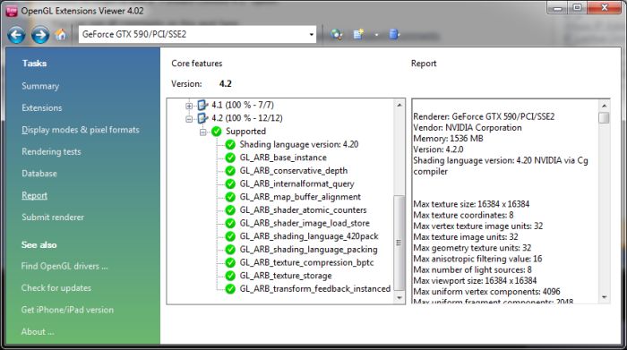Collapse the 4.2 (100 % - 12/12) node
The width and height of the screenshot is (627, 350).
tap(189, 119)
